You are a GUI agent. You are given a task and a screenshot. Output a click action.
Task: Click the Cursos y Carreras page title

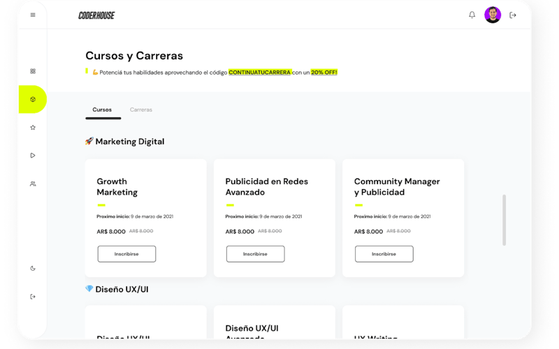click(x=134, y=56)
